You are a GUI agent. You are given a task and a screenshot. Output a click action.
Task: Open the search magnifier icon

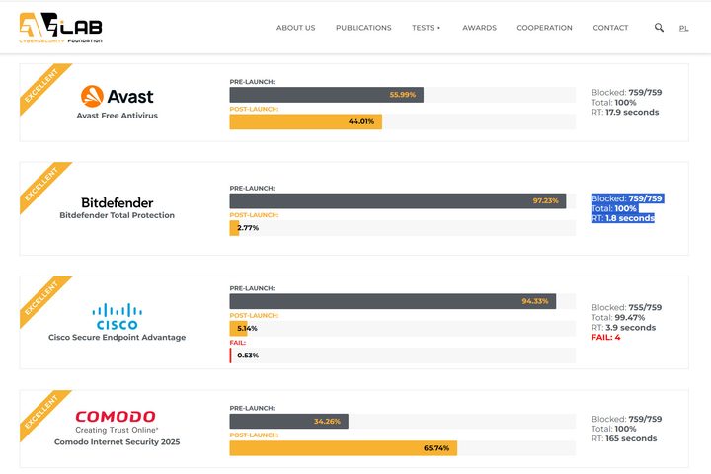[x=659, y=28]
